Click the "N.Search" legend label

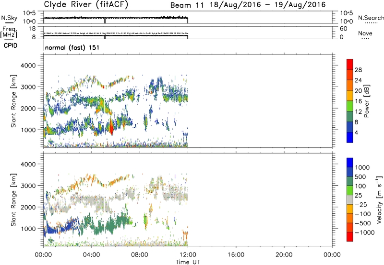pyautogui.click(x=371, y=18)
